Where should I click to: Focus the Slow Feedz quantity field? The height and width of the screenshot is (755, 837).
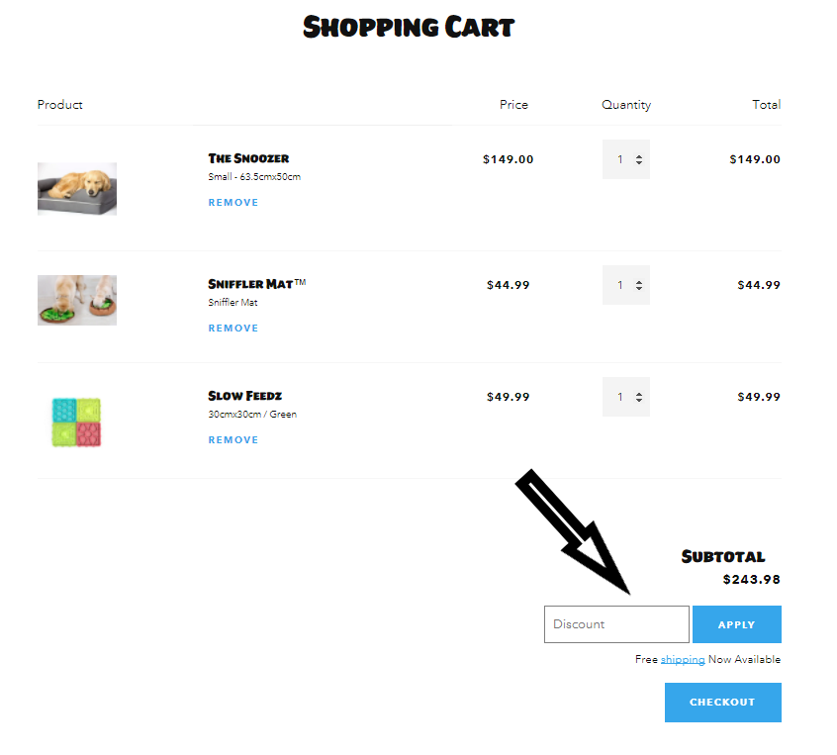(625, 397)
